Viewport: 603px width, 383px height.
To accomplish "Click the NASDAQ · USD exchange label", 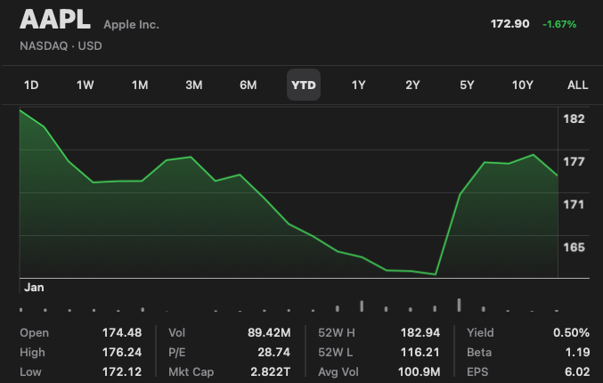I will tap(61, 45).
